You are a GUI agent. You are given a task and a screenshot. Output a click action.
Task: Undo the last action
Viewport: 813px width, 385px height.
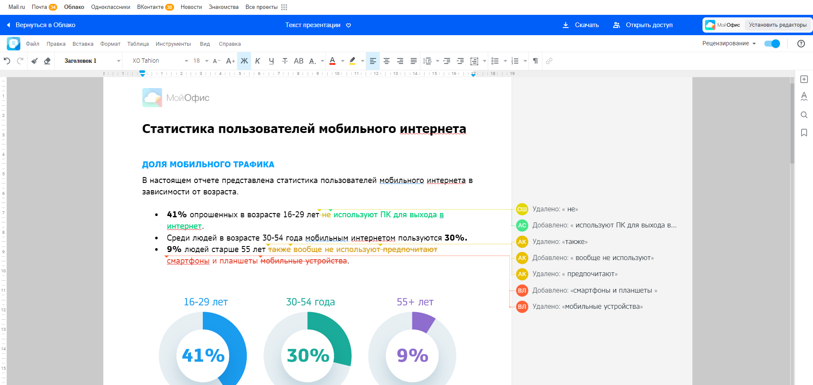pyautogui.click(x=6, y=61)
